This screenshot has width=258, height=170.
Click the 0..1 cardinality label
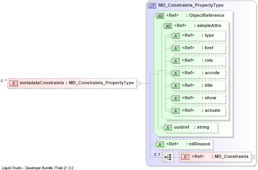click(x=157, y=154)
